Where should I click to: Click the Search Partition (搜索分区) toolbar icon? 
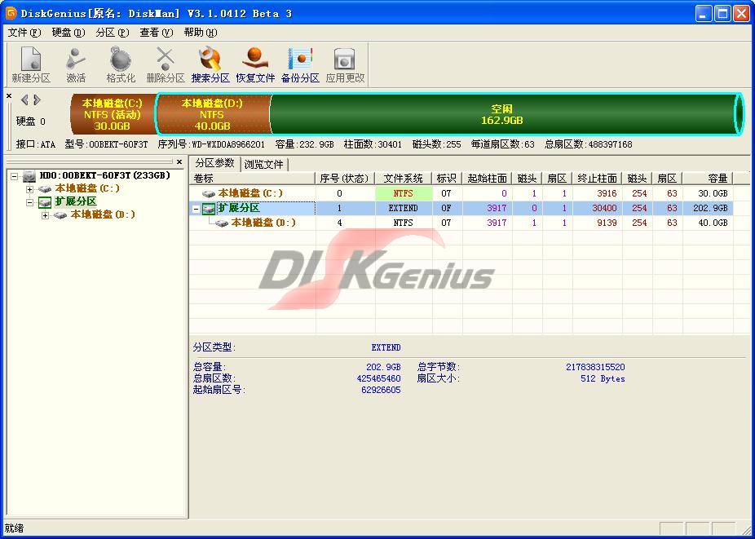tap(210, 64)
